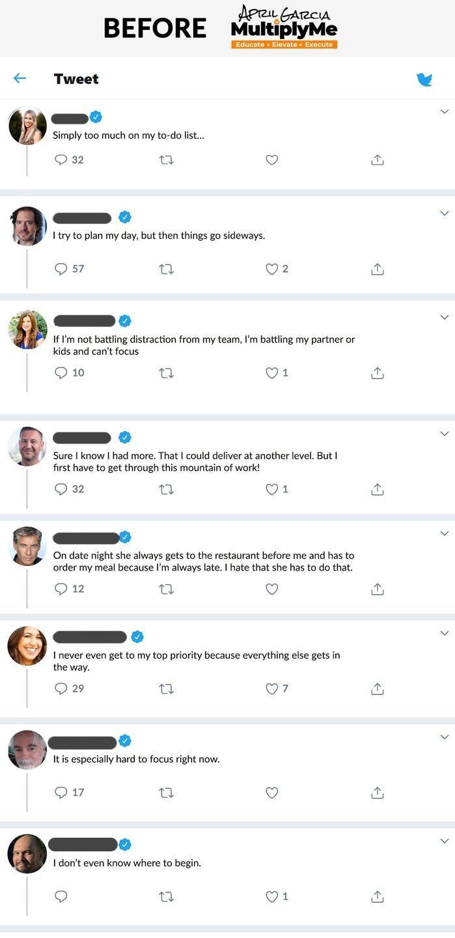Click the Tweet header title
The height and width of the screenshot is (938, 455).
tap(76, 79)
